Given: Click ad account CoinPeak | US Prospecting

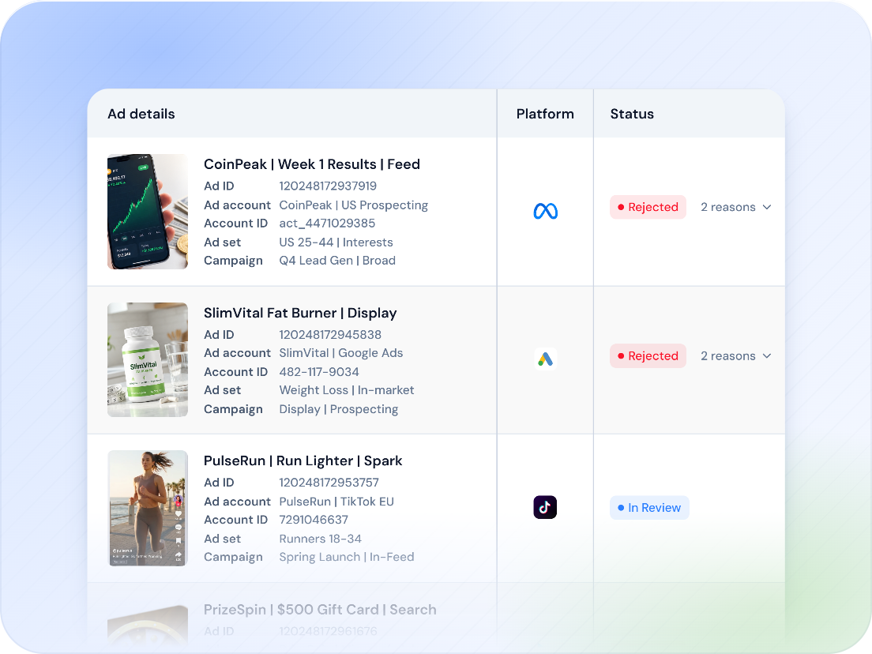Looking at the screenshot, I should pos(353,205).
